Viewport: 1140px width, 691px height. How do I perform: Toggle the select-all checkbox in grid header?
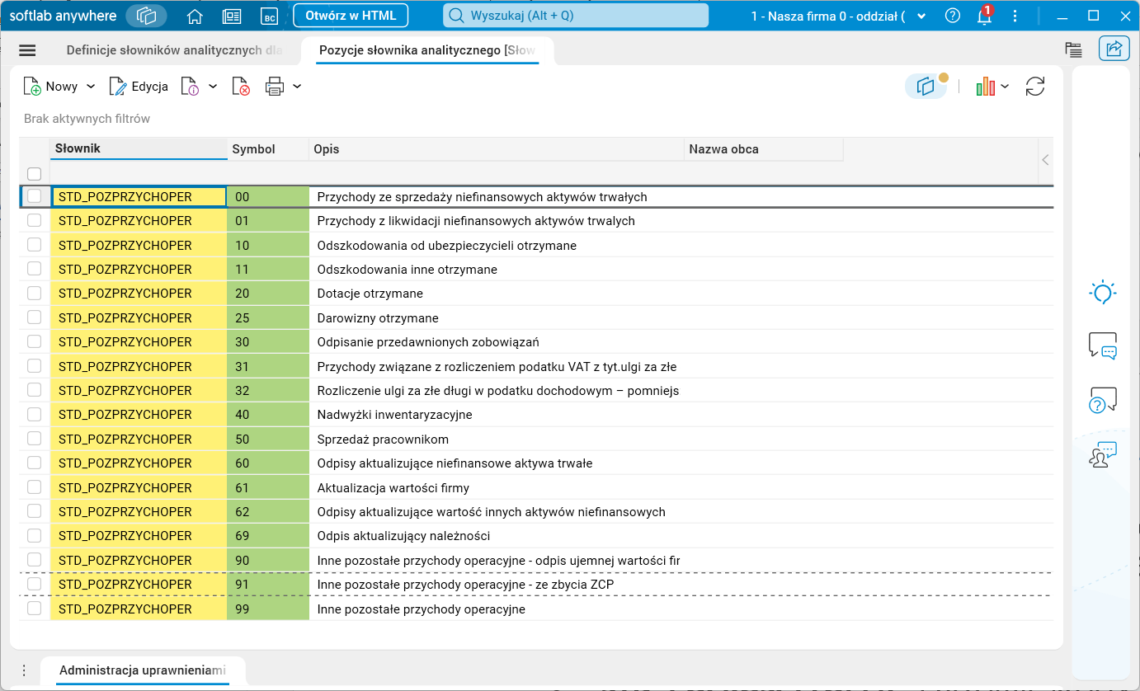coord(35,174)
